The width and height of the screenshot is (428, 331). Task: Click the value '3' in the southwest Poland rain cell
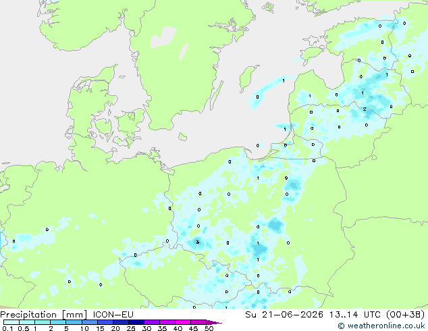tap(198, 242)
